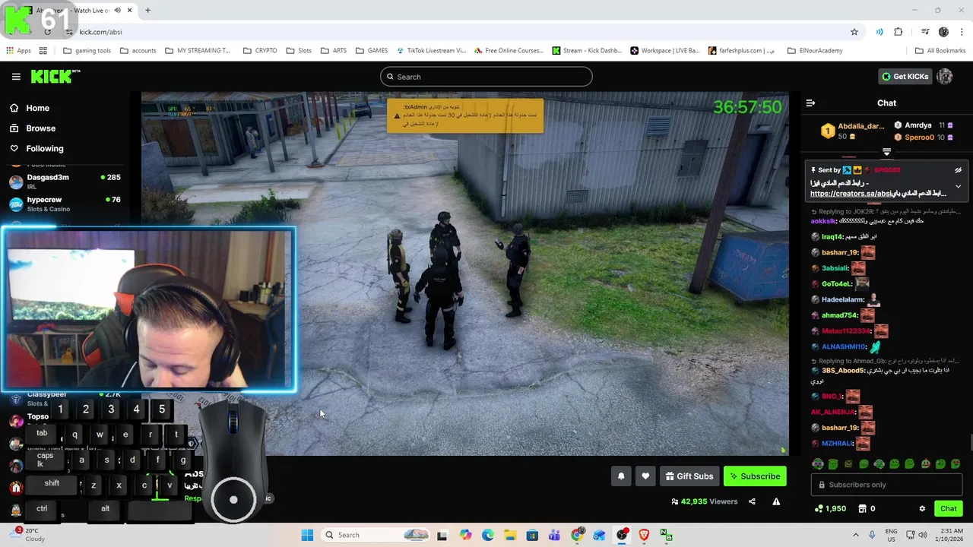This screenshot has height=547, width=973.
Task: Expand the pinned message chevron
Action: [958, 186]
